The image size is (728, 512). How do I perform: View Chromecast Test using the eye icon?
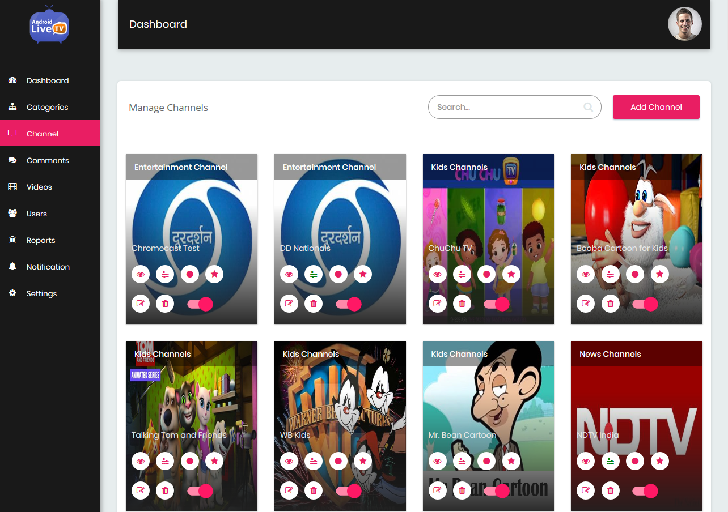pos(141,274)
